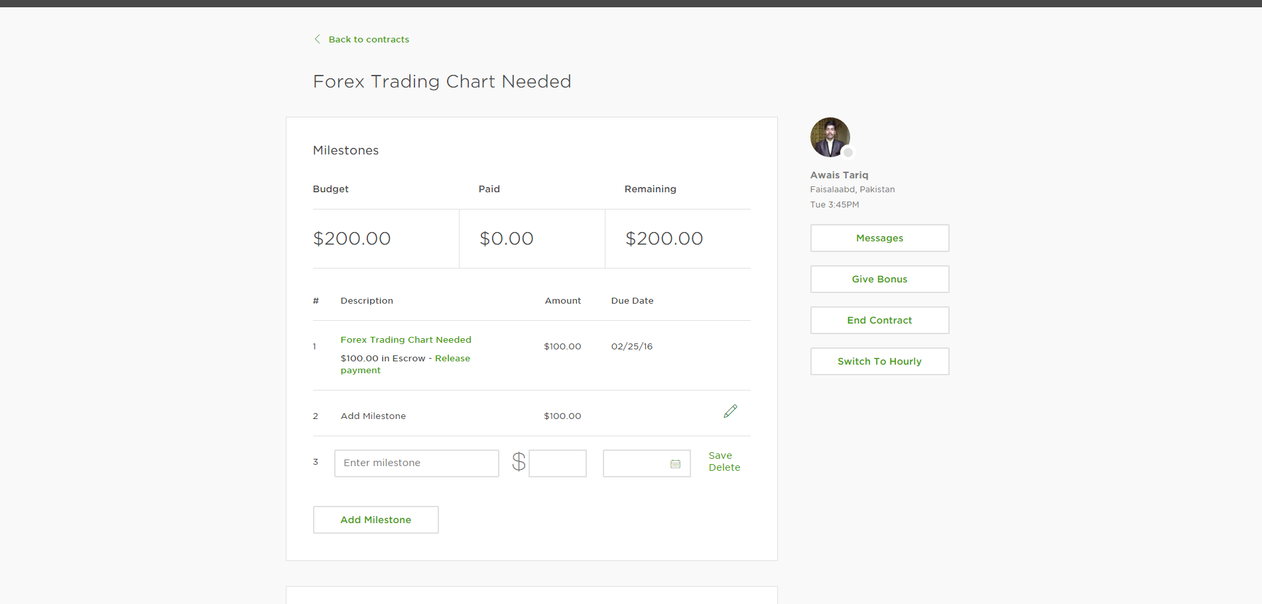Click Release payment link for milestone 1
Image resolution: width=1262 pixels, height=604 pixels.
(452, 359)
